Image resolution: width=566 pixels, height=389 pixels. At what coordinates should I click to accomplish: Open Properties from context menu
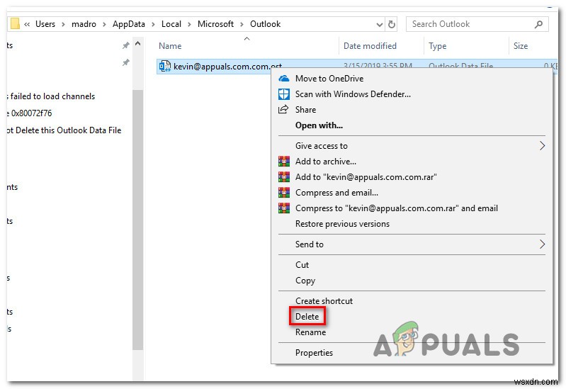pyautogui.click(x=314, y=353)
